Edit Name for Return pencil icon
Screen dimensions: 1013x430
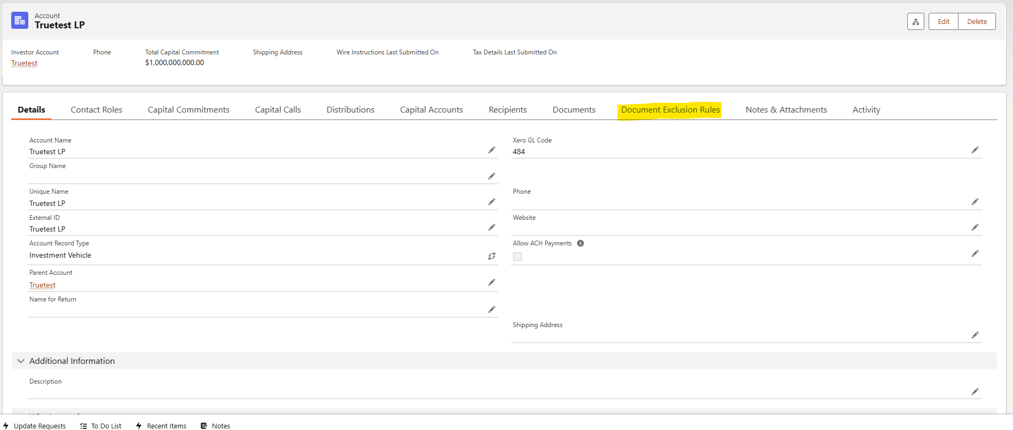pos(492,309)
